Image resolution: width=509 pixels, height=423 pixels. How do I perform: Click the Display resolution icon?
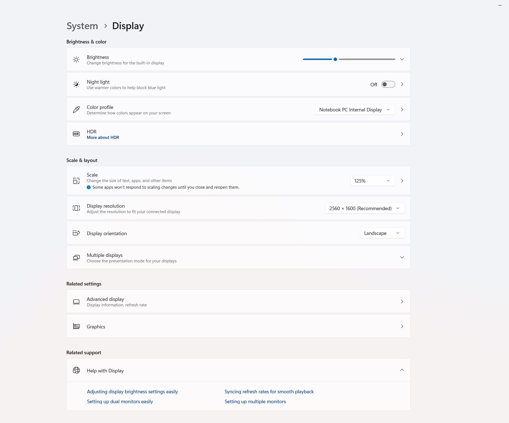(x=76, y=208)
